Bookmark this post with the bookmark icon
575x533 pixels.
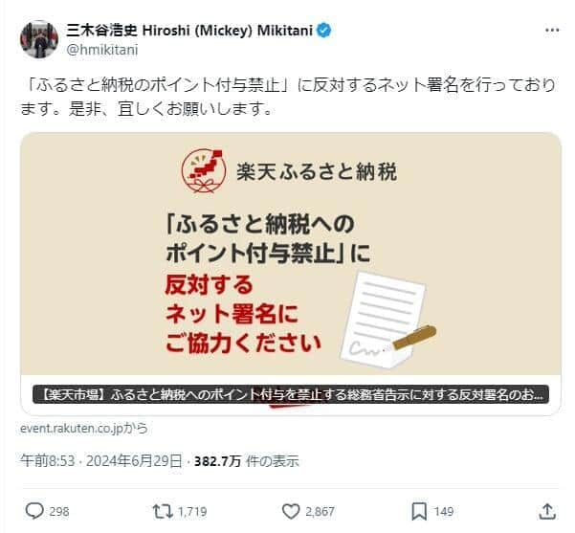click(419, 511)
